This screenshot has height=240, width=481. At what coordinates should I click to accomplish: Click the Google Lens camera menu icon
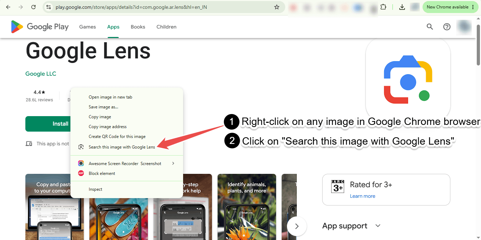[81, 147]
